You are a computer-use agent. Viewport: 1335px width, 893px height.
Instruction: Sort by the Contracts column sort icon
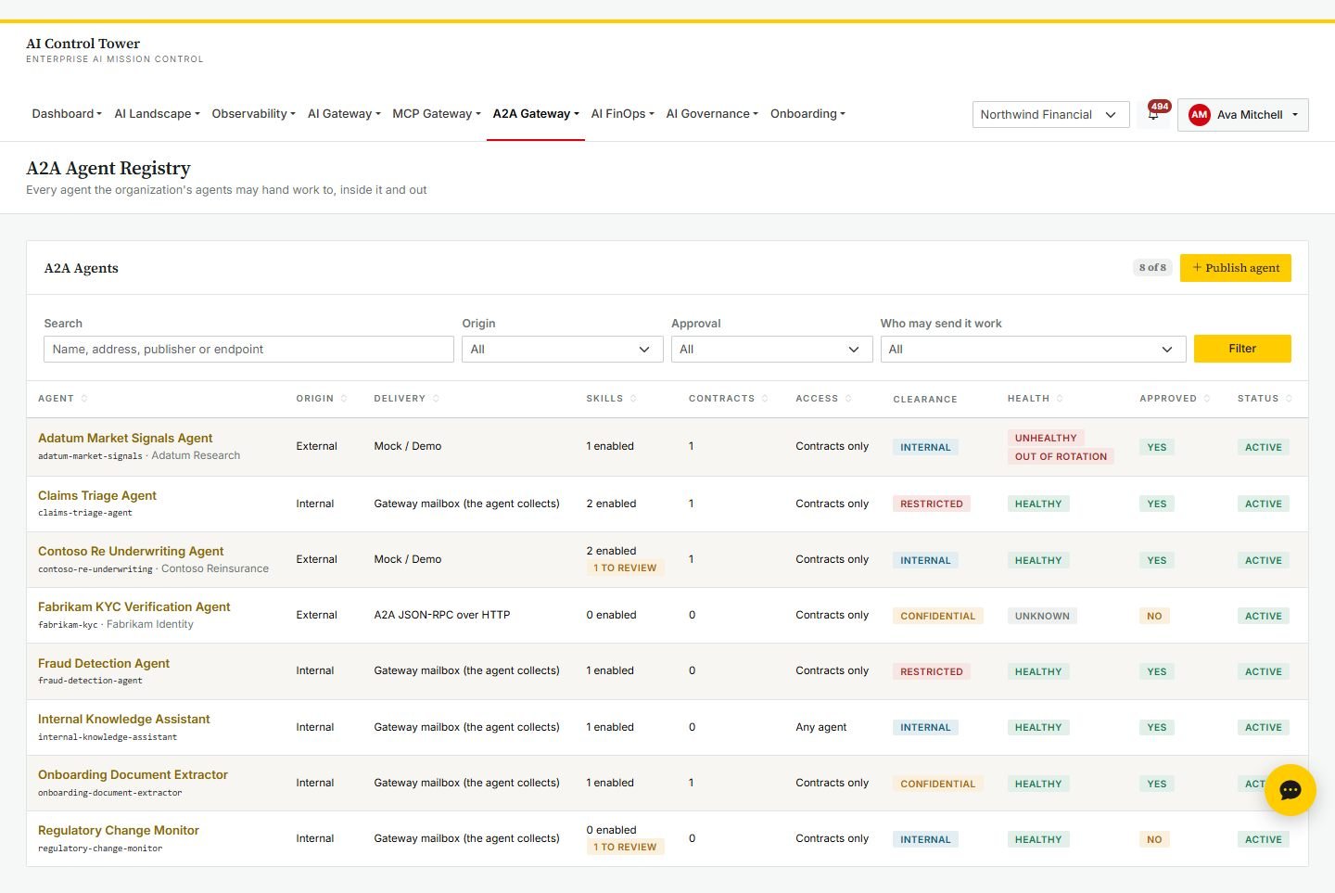point(765,399)
